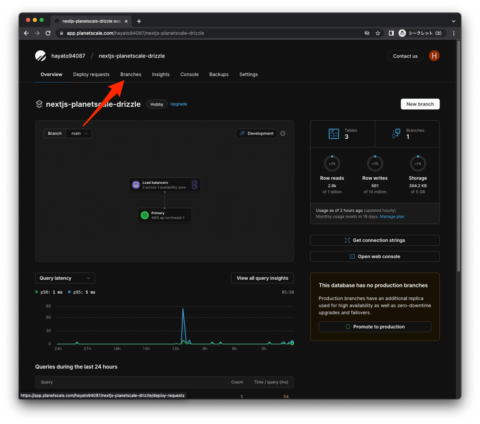This screenshot has width=480, height=424.
Task: Open the Insights tab
Action: click(161, 74)
